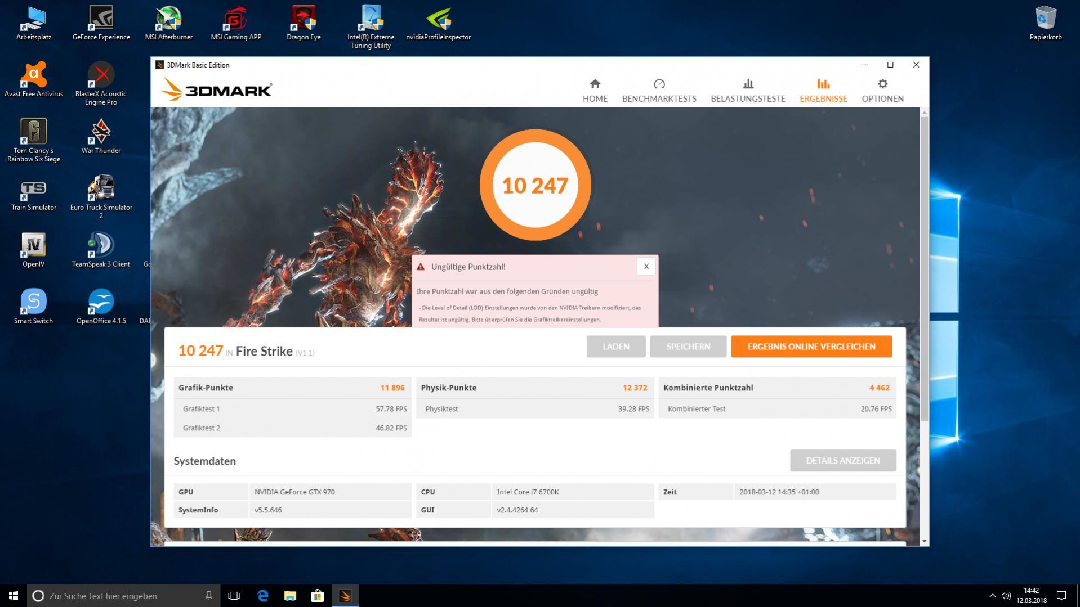Dismiss the Ungültige Punktzahl warning
The width and height of the screenshot is (1080, 607).
click(x=646, y=267)
